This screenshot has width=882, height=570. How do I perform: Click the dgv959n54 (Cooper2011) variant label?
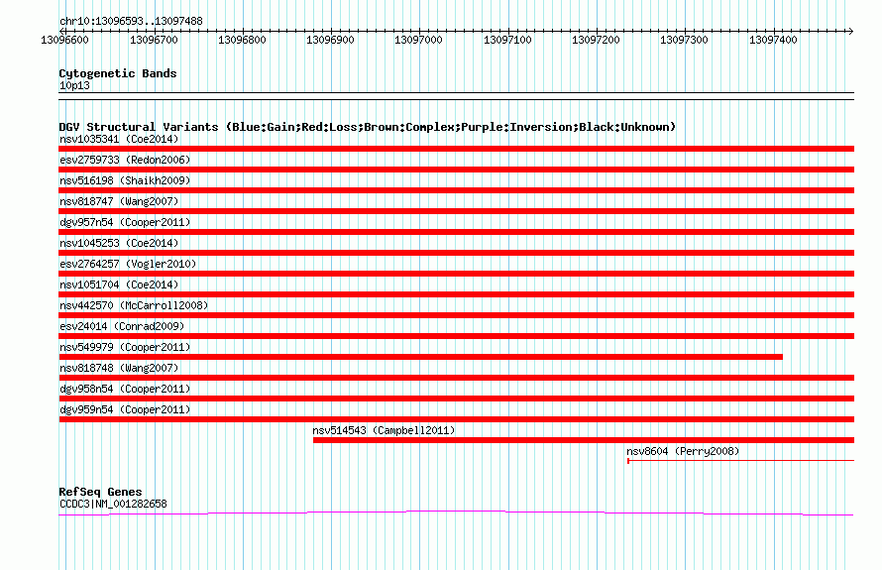[125, 409]
